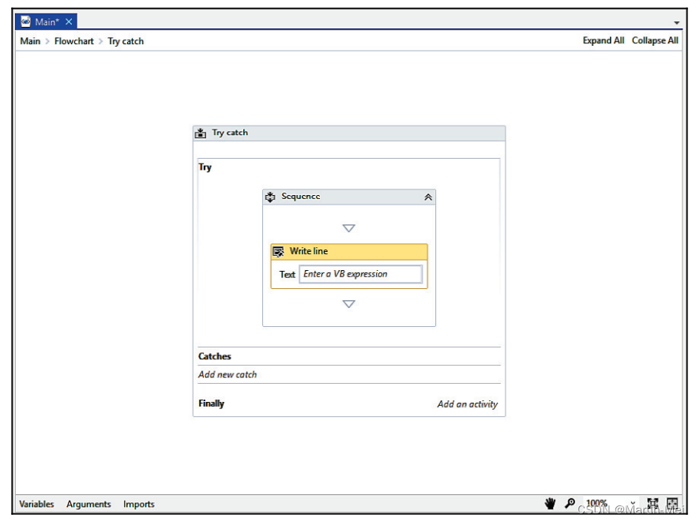Click Add an activity in Finally
Screen dimensions: 696x522
[x=468, y=404]
